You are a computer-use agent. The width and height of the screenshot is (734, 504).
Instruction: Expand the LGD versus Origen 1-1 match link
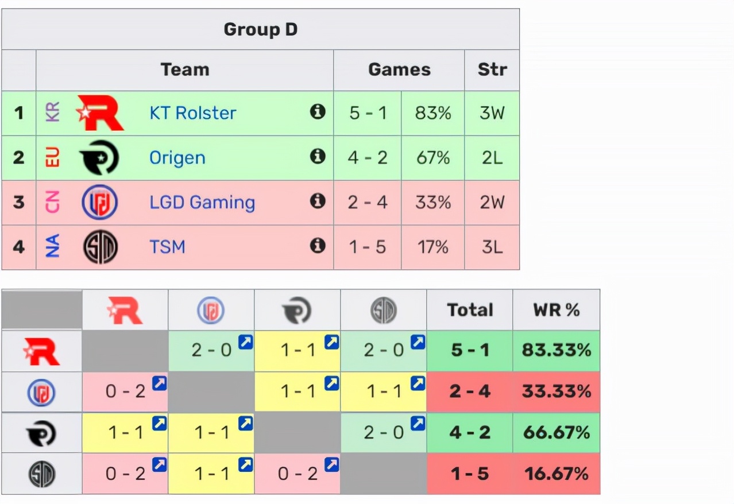click(331, 382)
